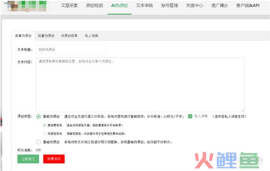This screenshot has height=171, width=270.
Task: Switch to 单篇伪原创 tab
Action: point(23,36)
